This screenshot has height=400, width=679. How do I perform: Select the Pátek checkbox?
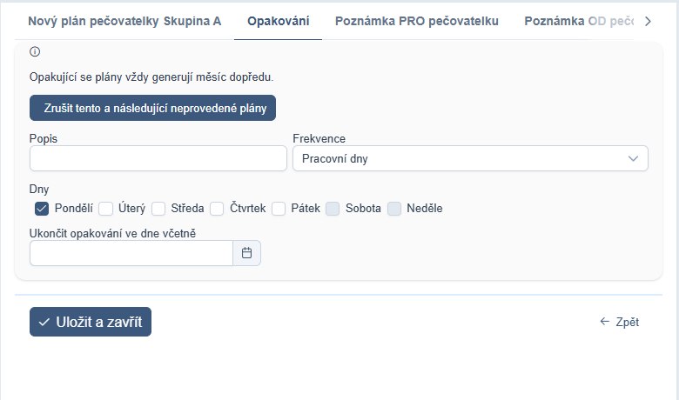click(279, 209)
